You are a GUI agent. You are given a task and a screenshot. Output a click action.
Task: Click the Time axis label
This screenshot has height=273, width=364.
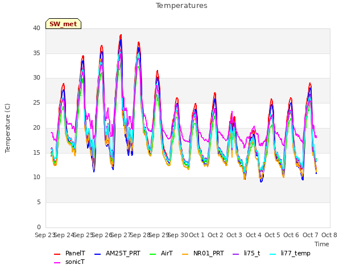322,244
